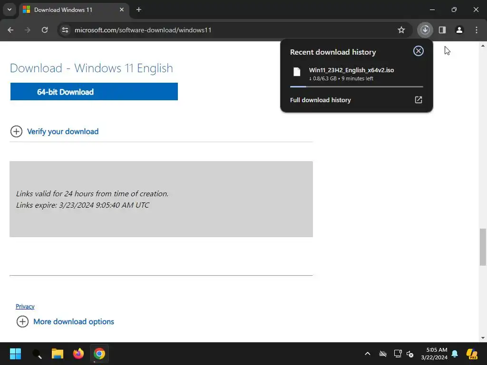This screenshot has width=487, height=365.
Task: Click the More download options link text
Action: click(x=74, y=322)
